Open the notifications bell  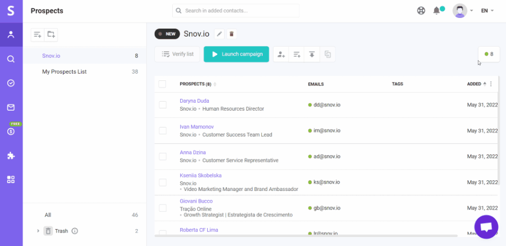[436, 11]
